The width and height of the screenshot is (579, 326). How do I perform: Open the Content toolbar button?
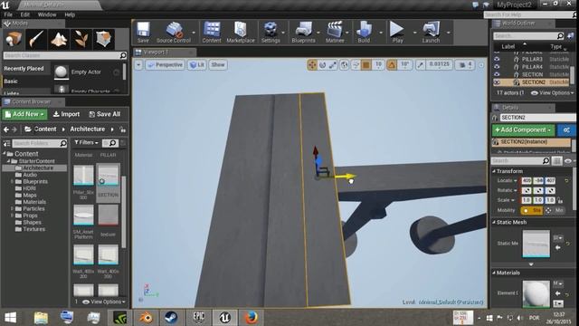click(x=212, y=33)
